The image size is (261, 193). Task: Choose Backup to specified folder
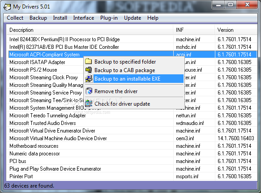pyautogui.click(x=134, y=62)
